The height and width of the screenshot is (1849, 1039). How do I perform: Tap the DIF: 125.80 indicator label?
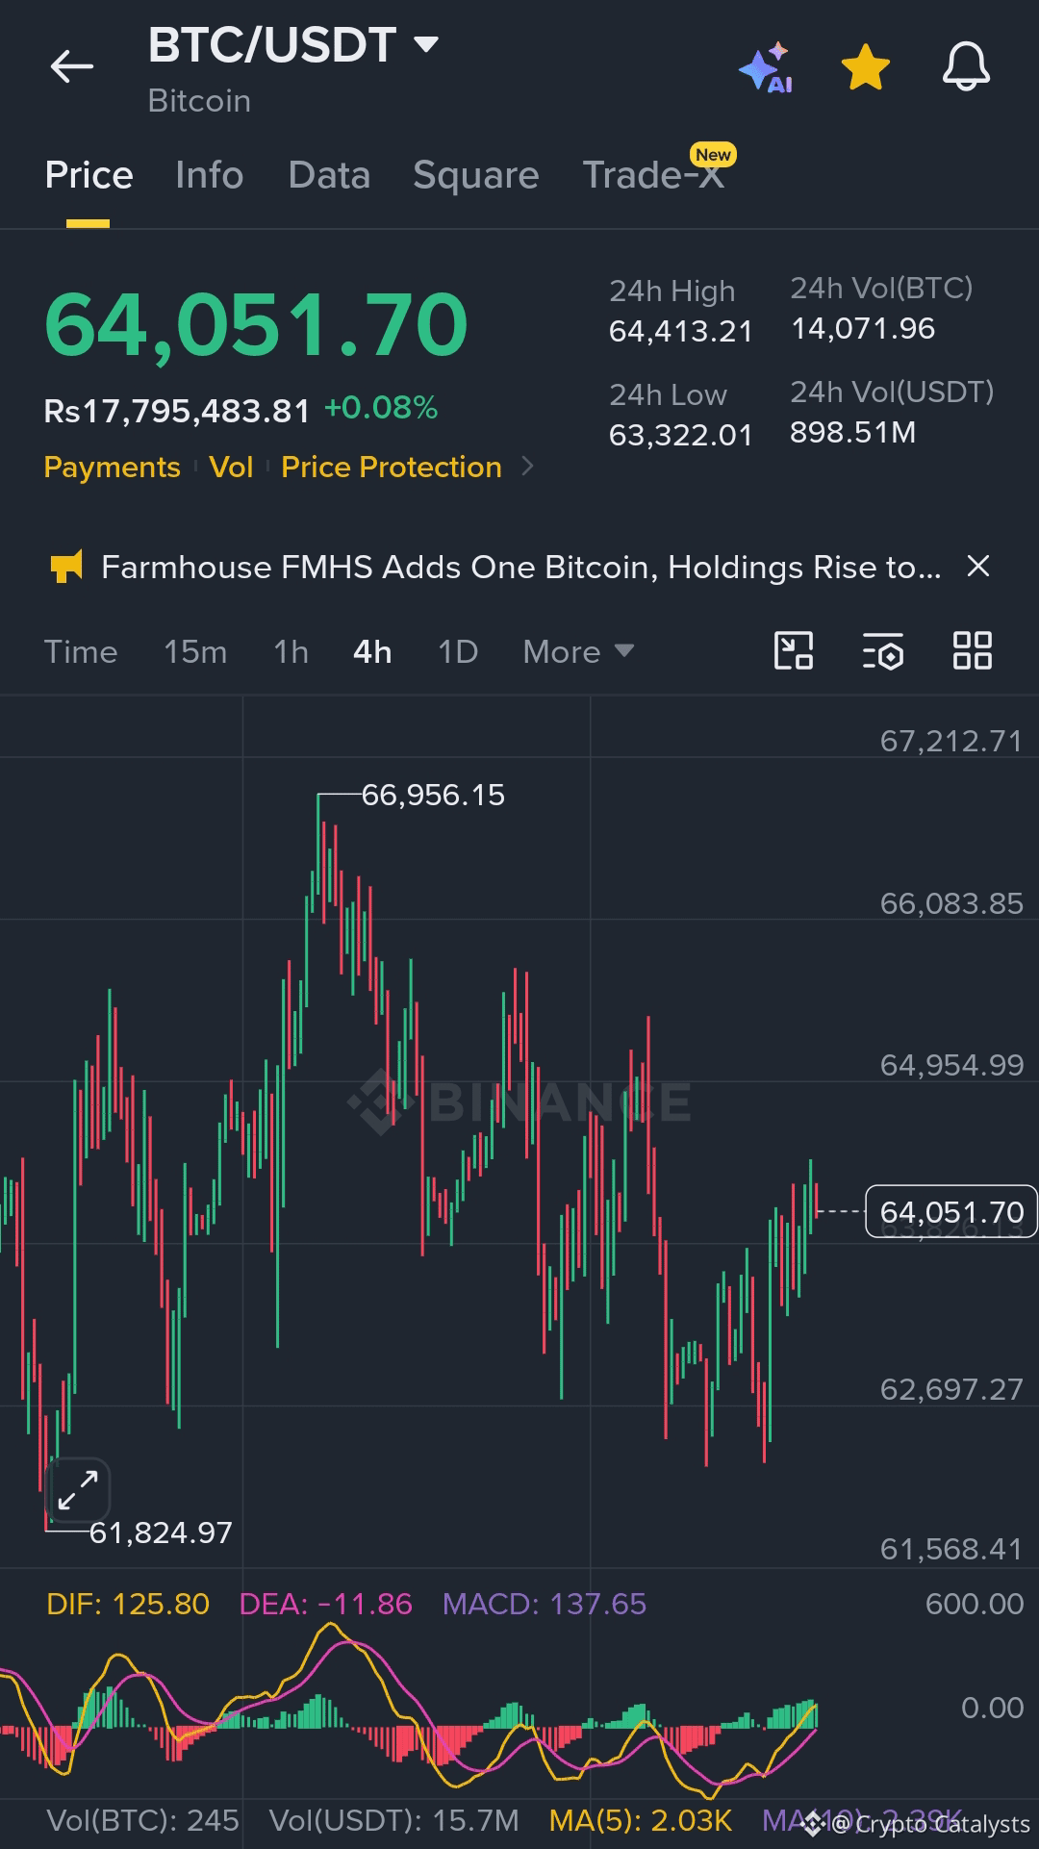click(x=128, y=1604)
